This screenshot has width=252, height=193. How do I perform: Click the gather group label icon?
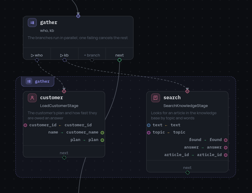click(x=29, y=81)
